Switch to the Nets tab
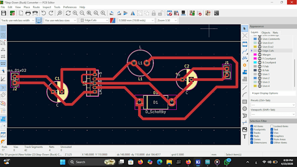Screen dimensions: 297x167 [x=275, y=33]
